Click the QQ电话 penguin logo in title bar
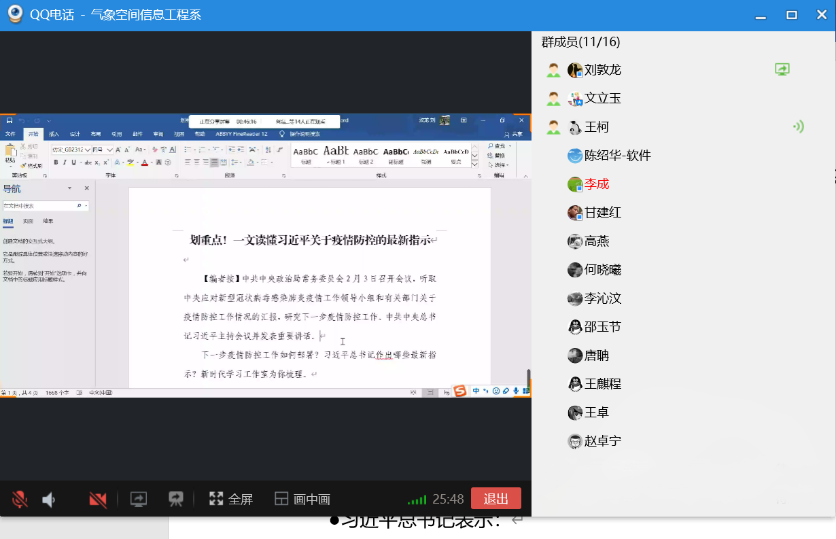This screenshot has height=539, width=836. [14, 15]
